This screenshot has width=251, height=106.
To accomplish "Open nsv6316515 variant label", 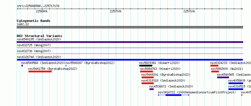I will 240,86.
